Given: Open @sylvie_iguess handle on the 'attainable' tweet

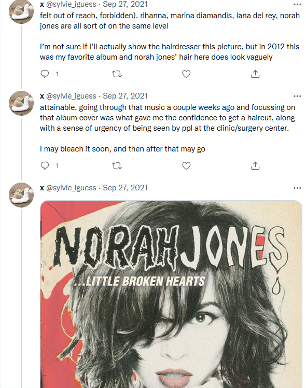Looking at the screenshot, I should (71, 96).
